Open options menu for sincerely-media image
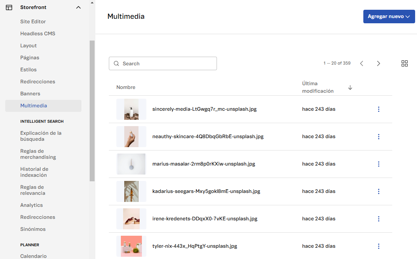 (378, 109)
